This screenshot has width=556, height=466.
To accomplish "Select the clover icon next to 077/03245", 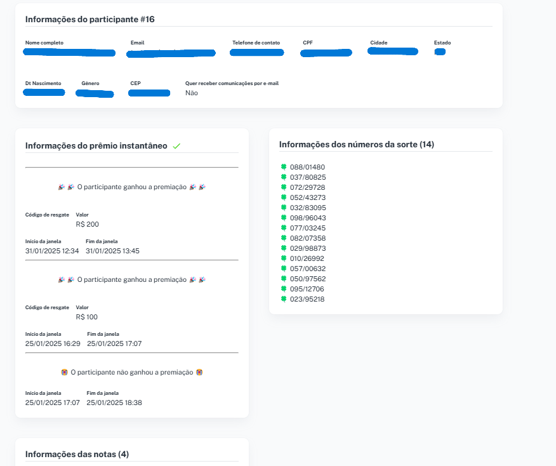I will tap(284, 228).
